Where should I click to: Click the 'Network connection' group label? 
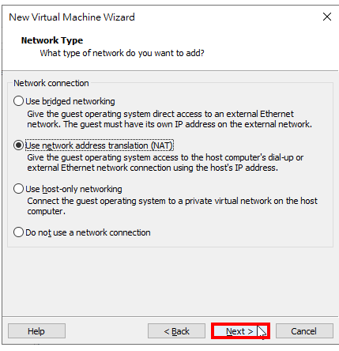point(51,83)
